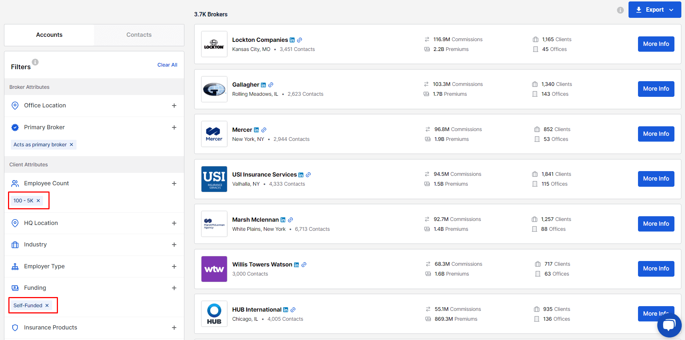Open Lockton Companies' LinkedIn profile icon
The image size is (685, 340).
[292, 40]
